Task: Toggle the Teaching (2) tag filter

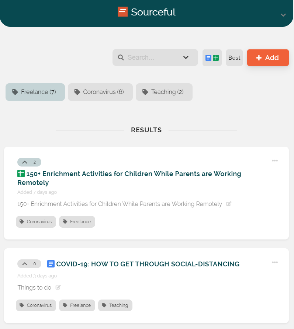Action: click(x=164, y=92)
